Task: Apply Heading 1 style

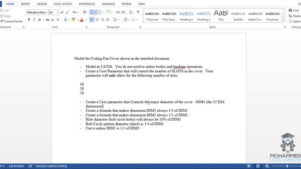Action: [x=186, y=16]
